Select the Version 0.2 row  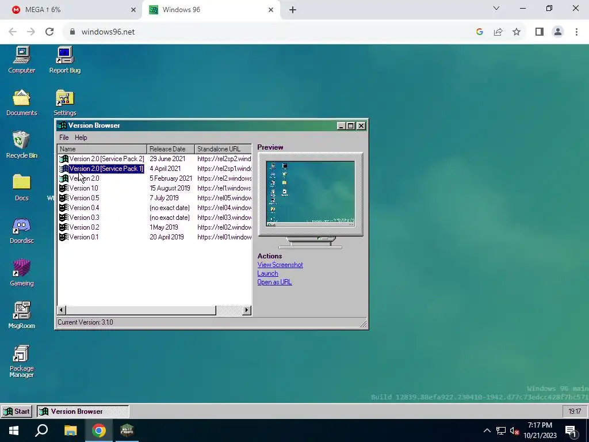coord(154,227)
